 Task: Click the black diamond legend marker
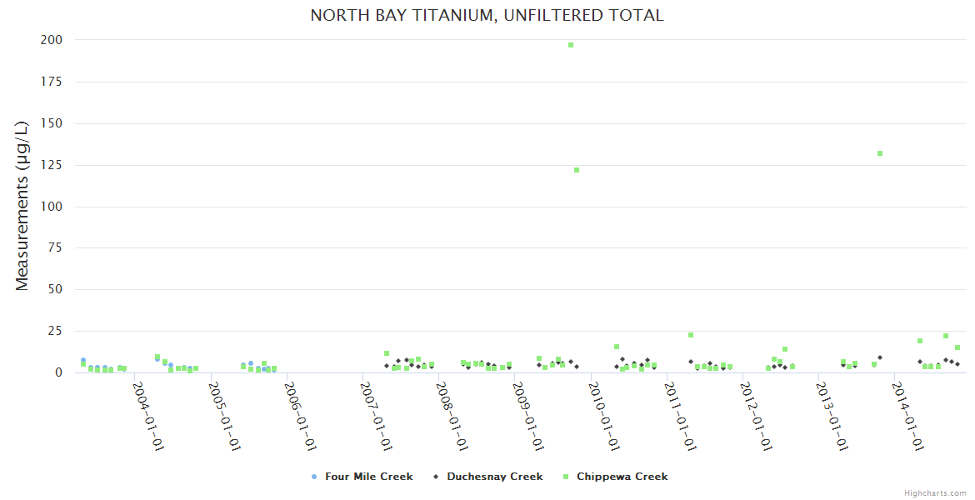point(436,477)
